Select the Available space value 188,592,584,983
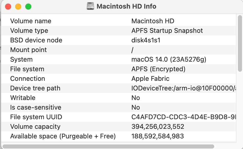Image resolution: width=243 pixels, height=149 pixels. click(158, 136)
